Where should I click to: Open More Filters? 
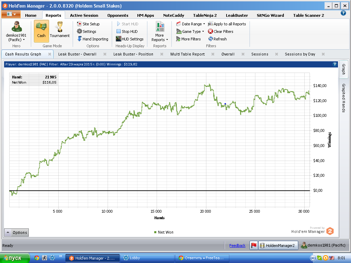point(189,39)
